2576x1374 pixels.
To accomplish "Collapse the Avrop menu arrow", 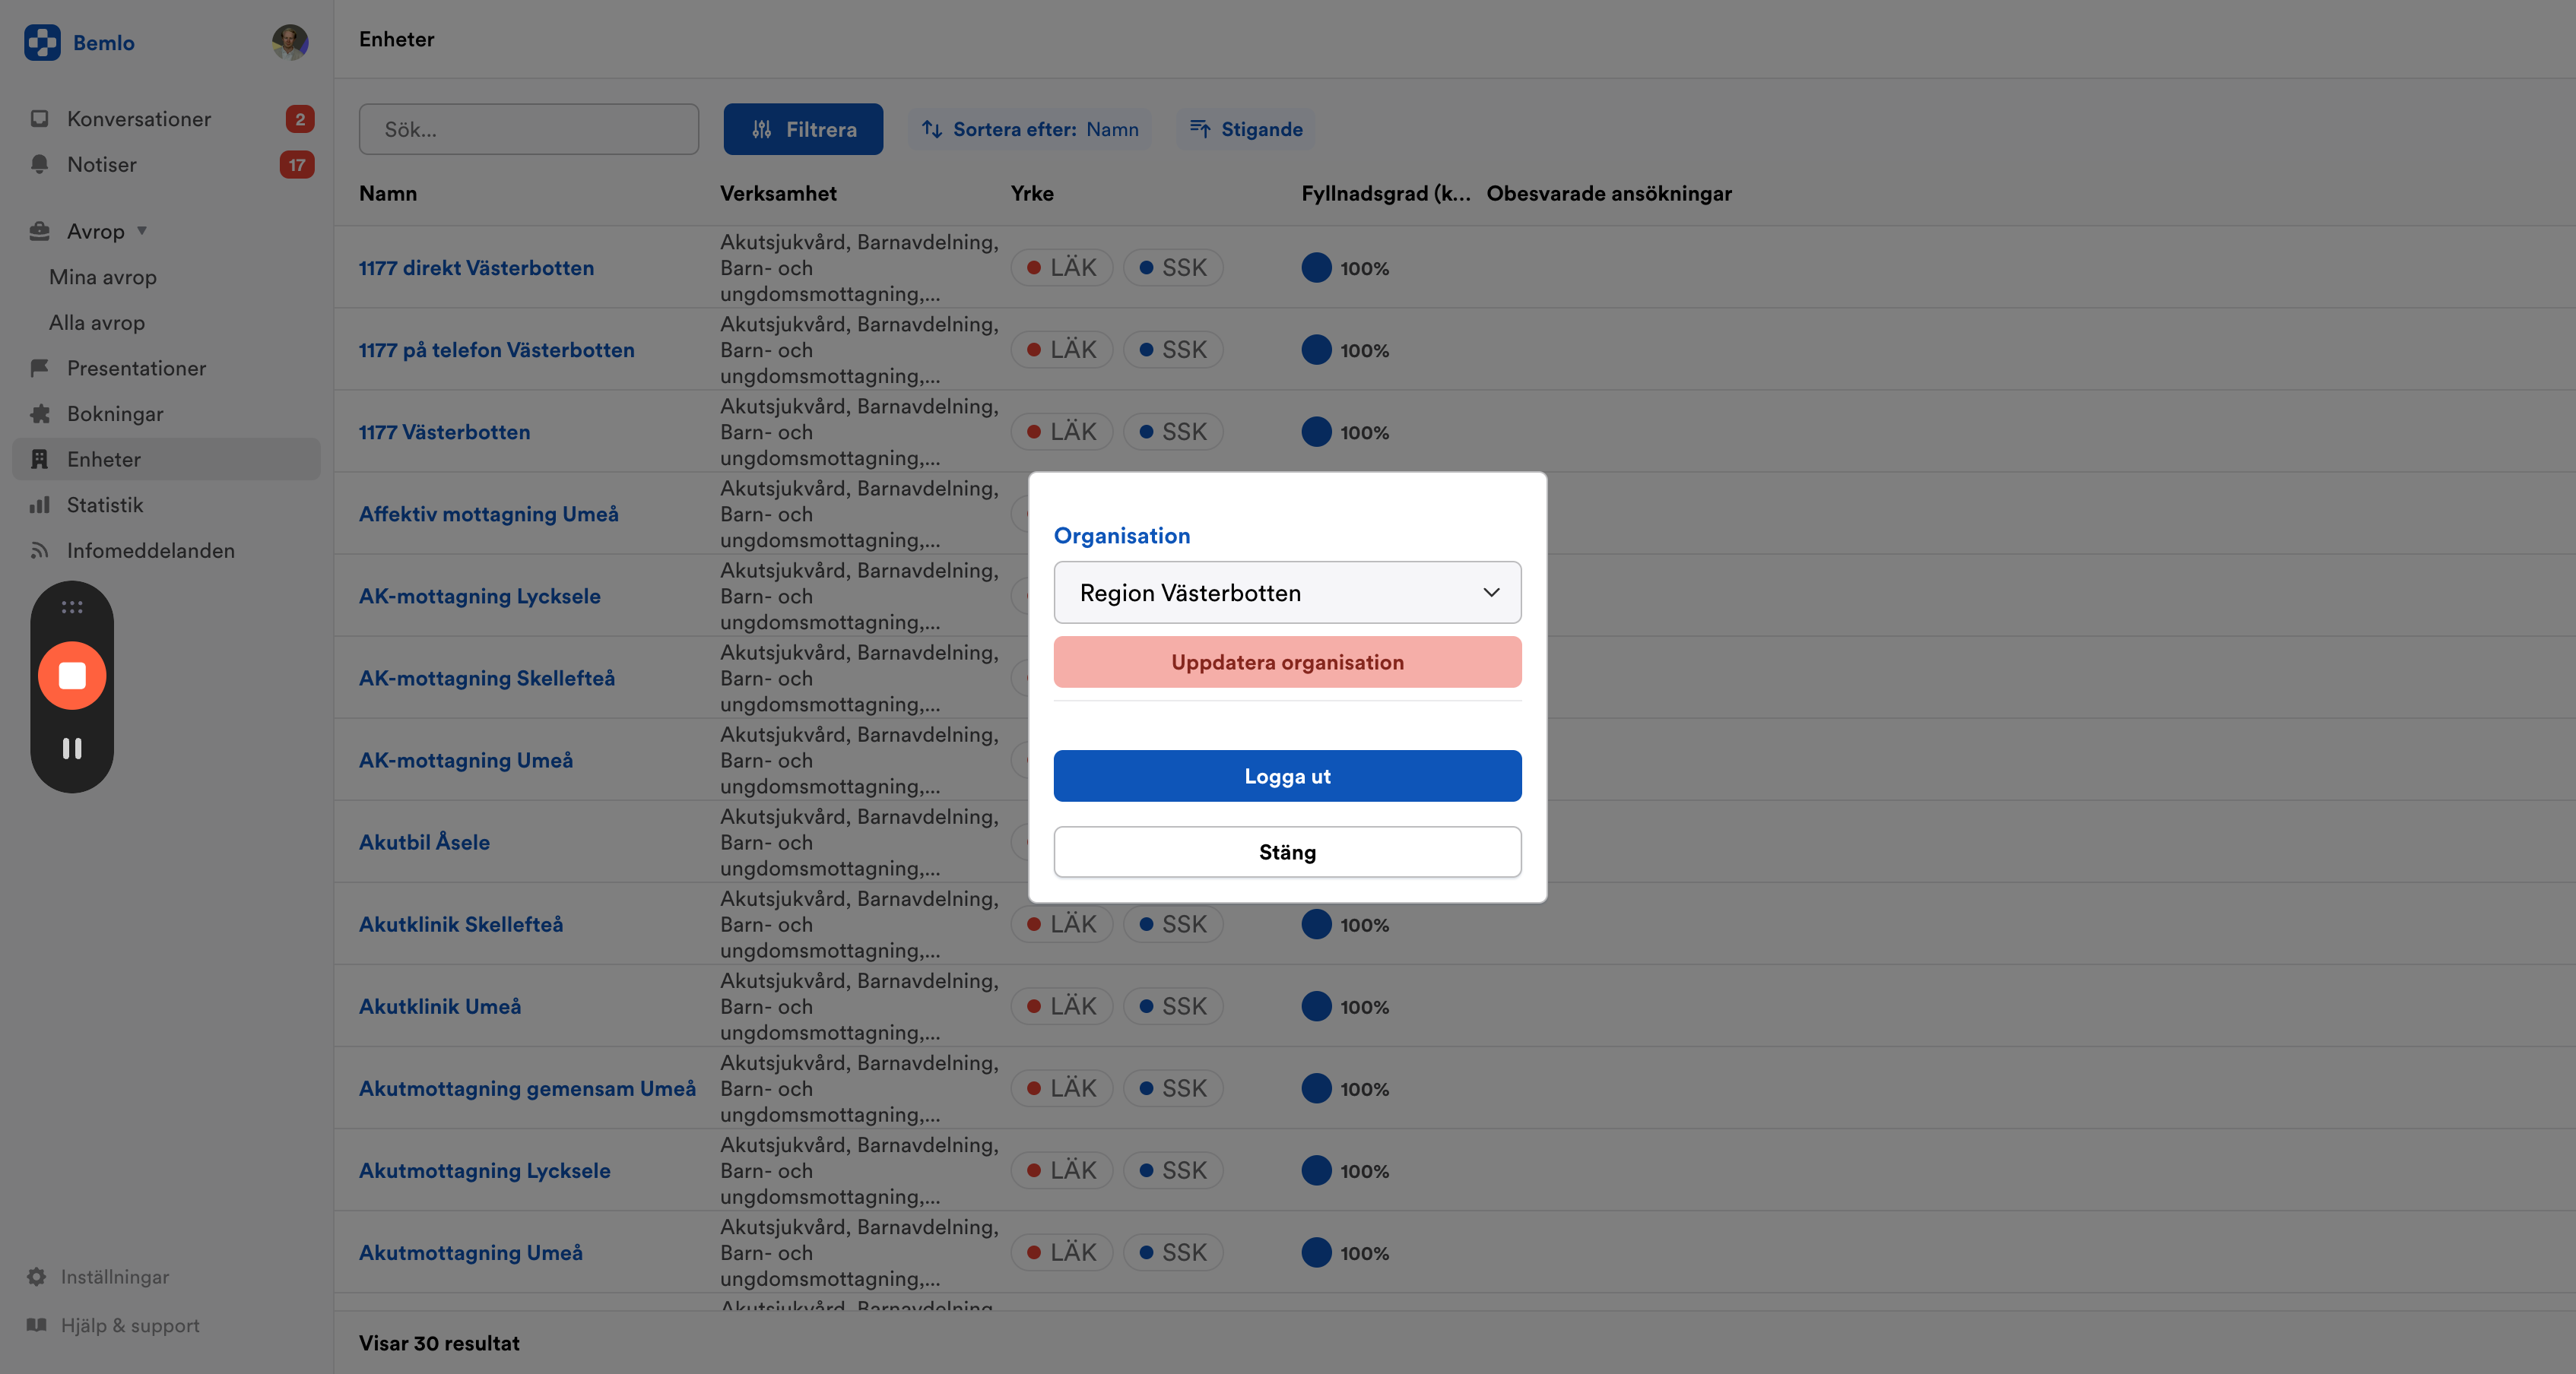I will (x=142, y=231).
